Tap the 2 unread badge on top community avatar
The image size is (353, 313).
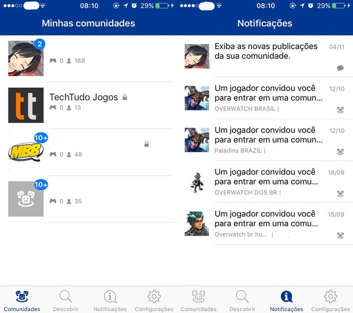(x=40, y=44)
